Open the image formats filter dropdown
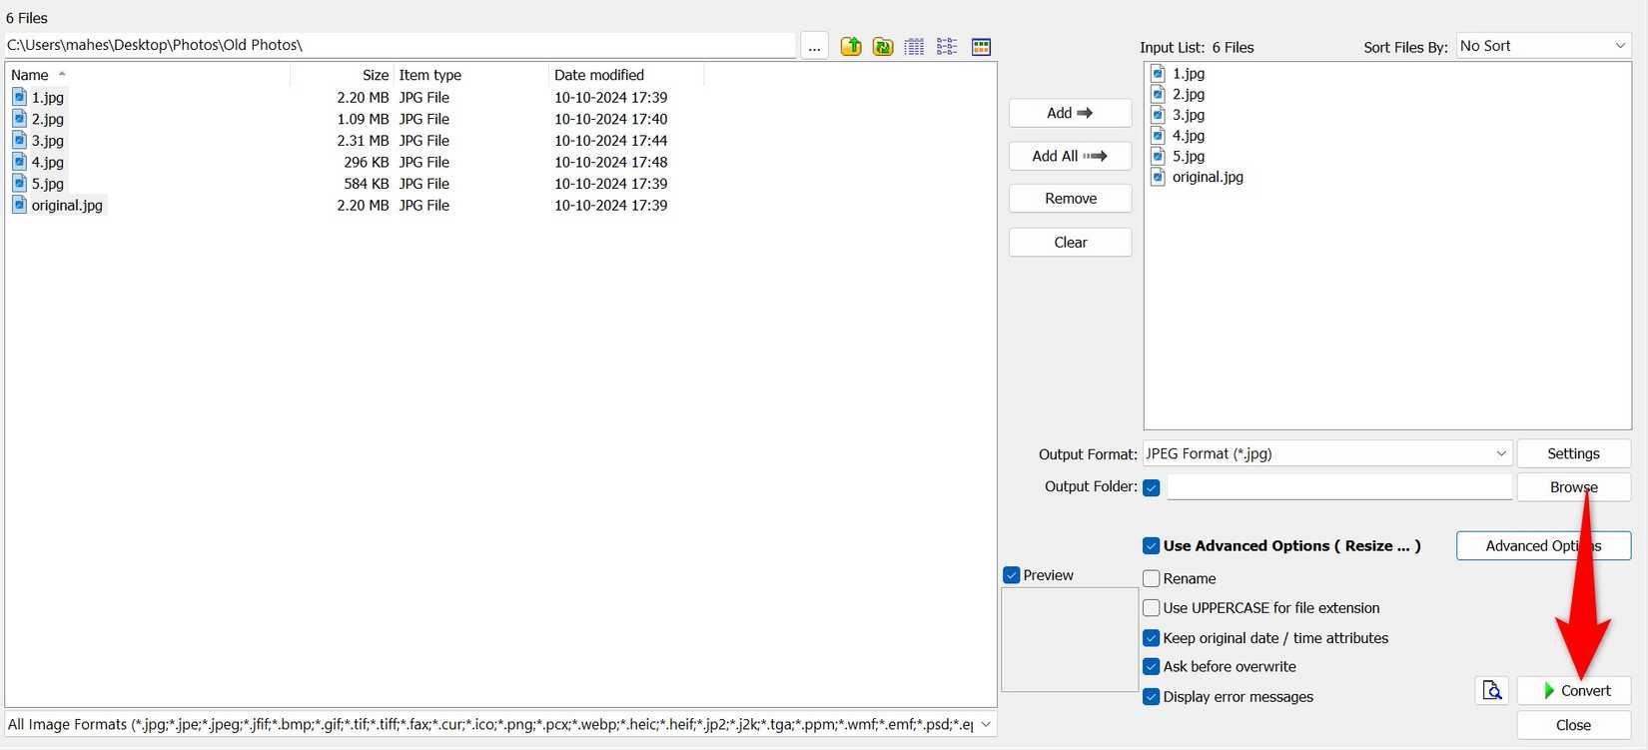Viewport: 1648px width, 750px height. pos(986,724)
